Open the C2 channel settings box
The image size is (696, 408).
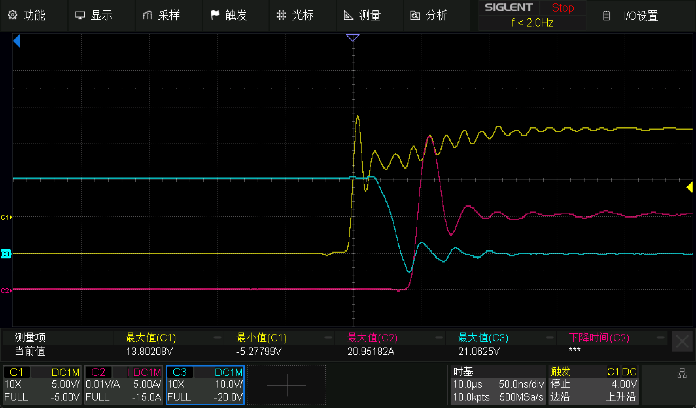click(124, 385)
